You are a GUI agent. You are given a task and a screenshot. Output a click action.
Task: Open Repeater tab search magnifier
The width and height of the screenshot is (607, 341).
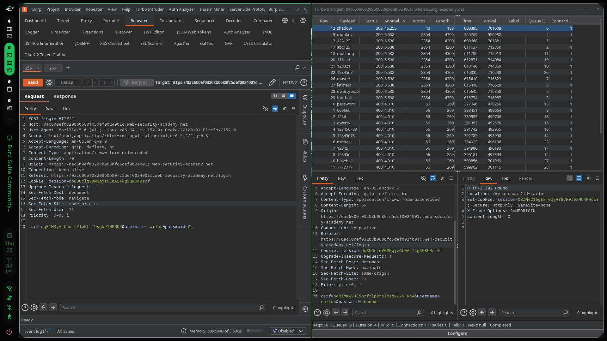[297, 68]
